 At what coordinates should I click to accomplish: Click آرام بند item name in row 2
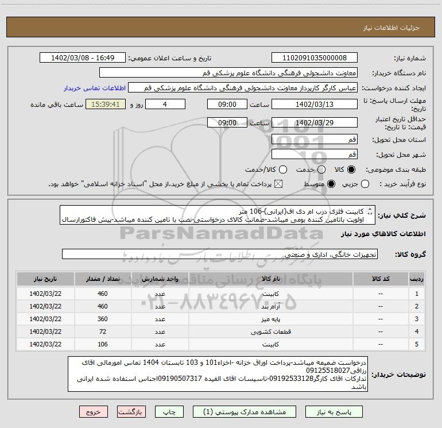point(270,306)
